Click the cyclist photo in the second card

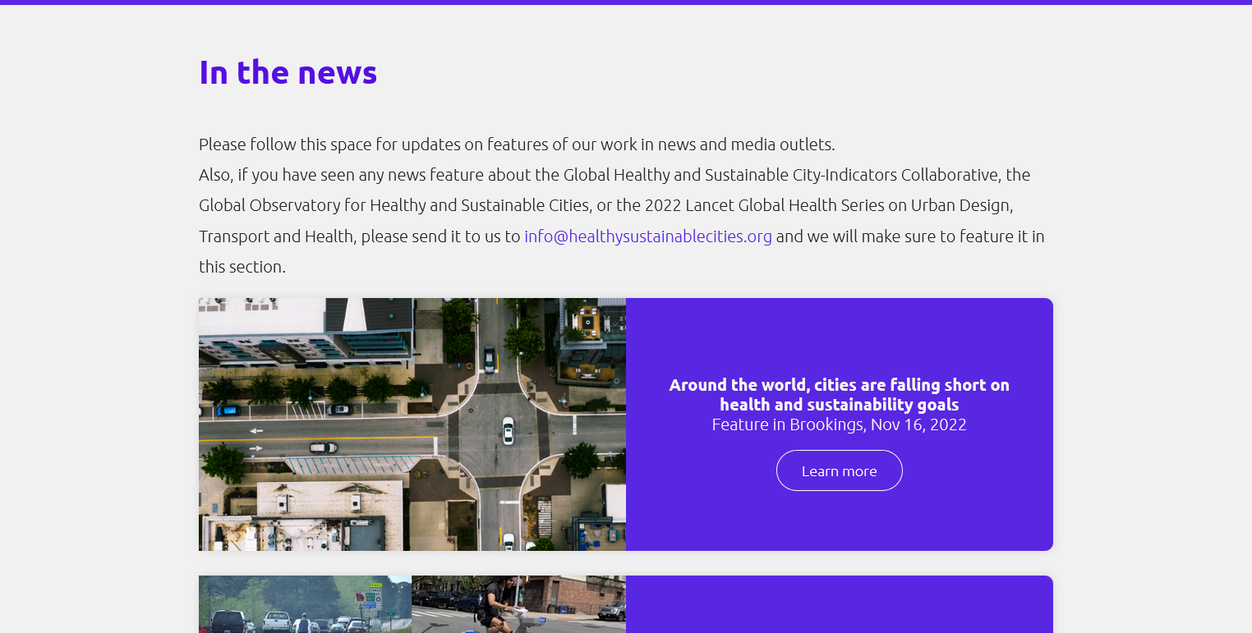point(518,604)
